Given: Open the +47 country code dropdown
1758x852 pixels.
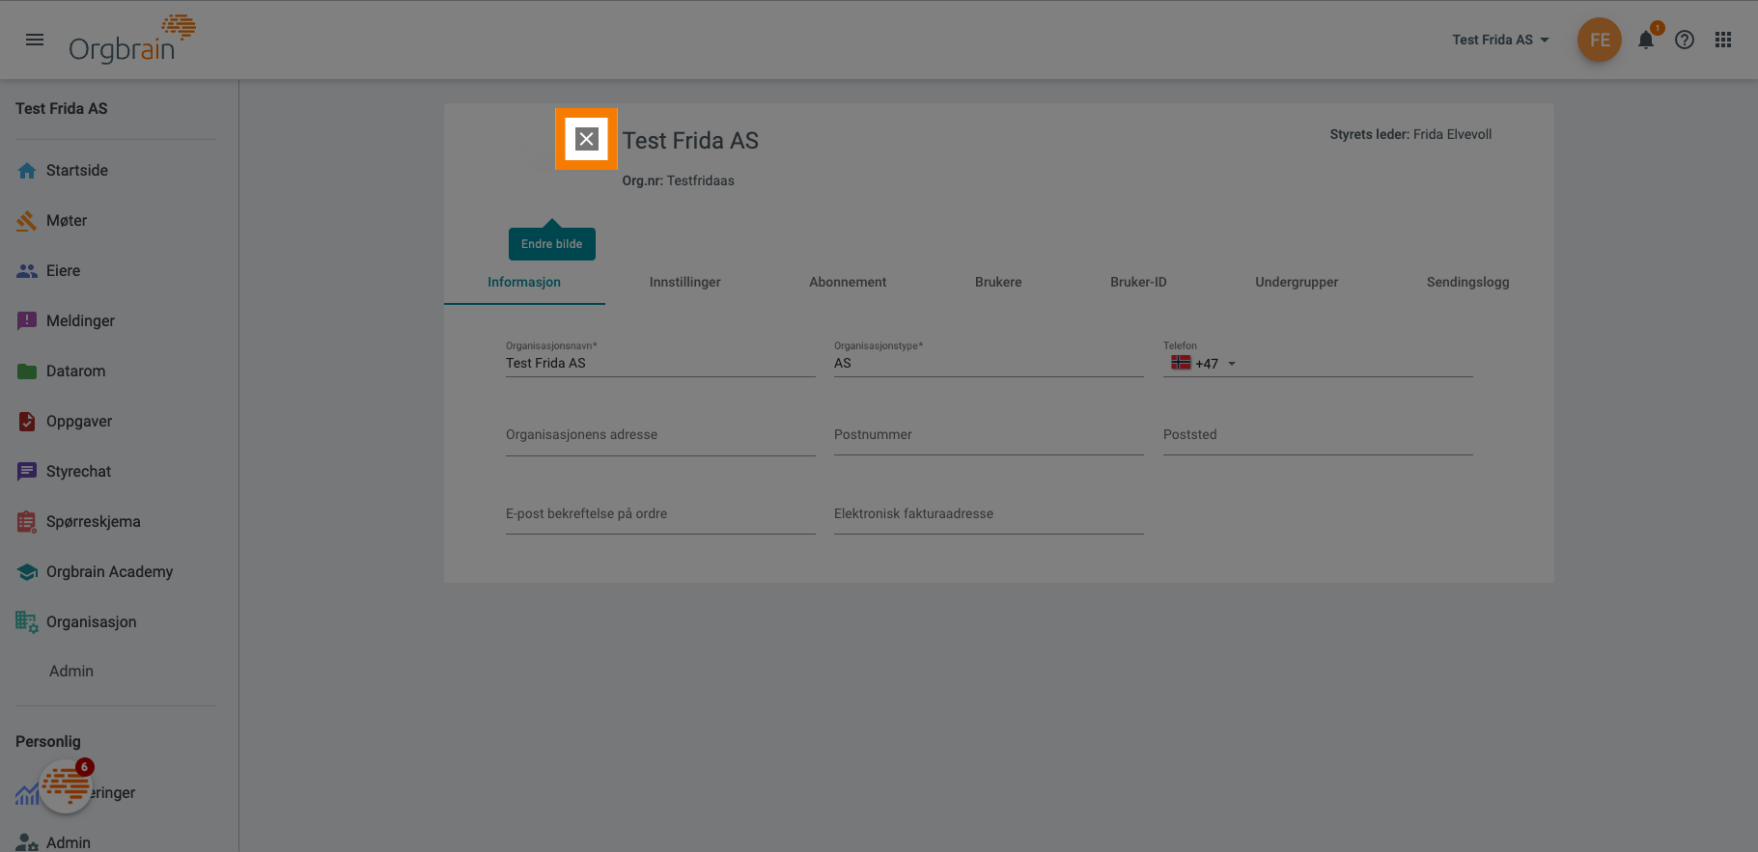Looking at the screenshot, I should pos(1215,364).
